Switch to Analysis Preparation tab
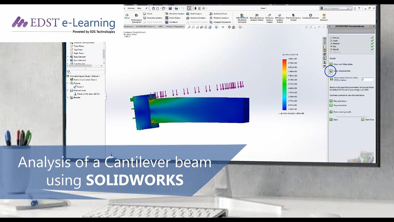The width and height of the screenshot is (394, 222). (175, 27)
